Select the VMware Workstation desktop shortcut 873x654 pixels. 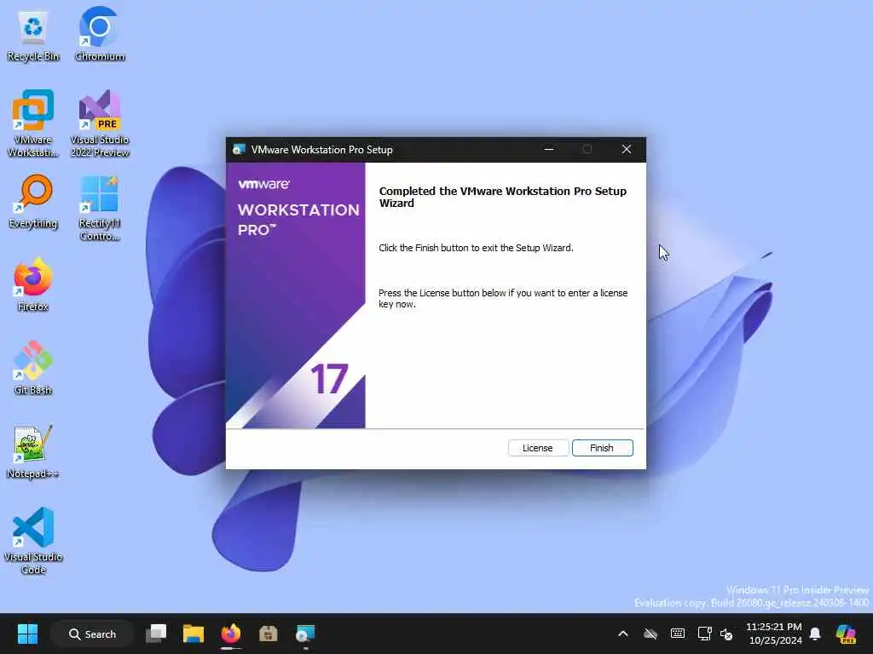tap(33, 123)
